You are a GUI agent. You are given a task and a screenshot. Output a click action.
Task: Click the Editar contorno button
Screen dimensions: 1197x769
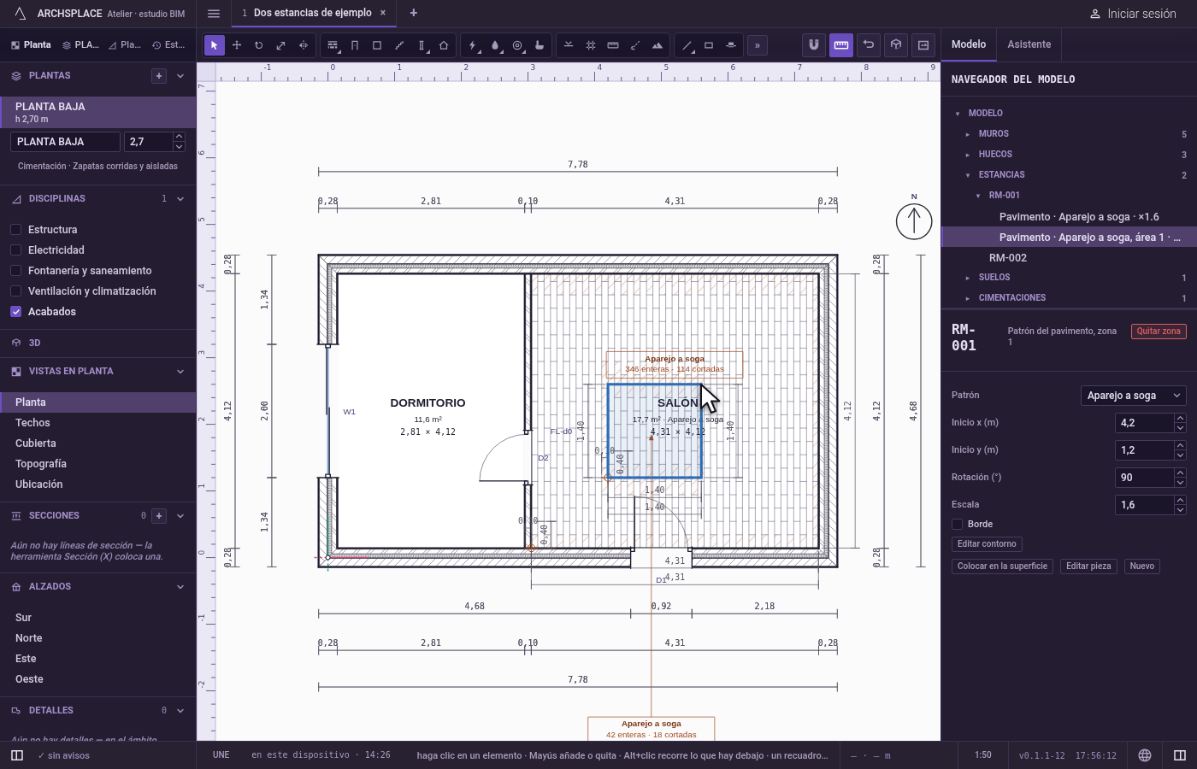(x=987, y=544)
